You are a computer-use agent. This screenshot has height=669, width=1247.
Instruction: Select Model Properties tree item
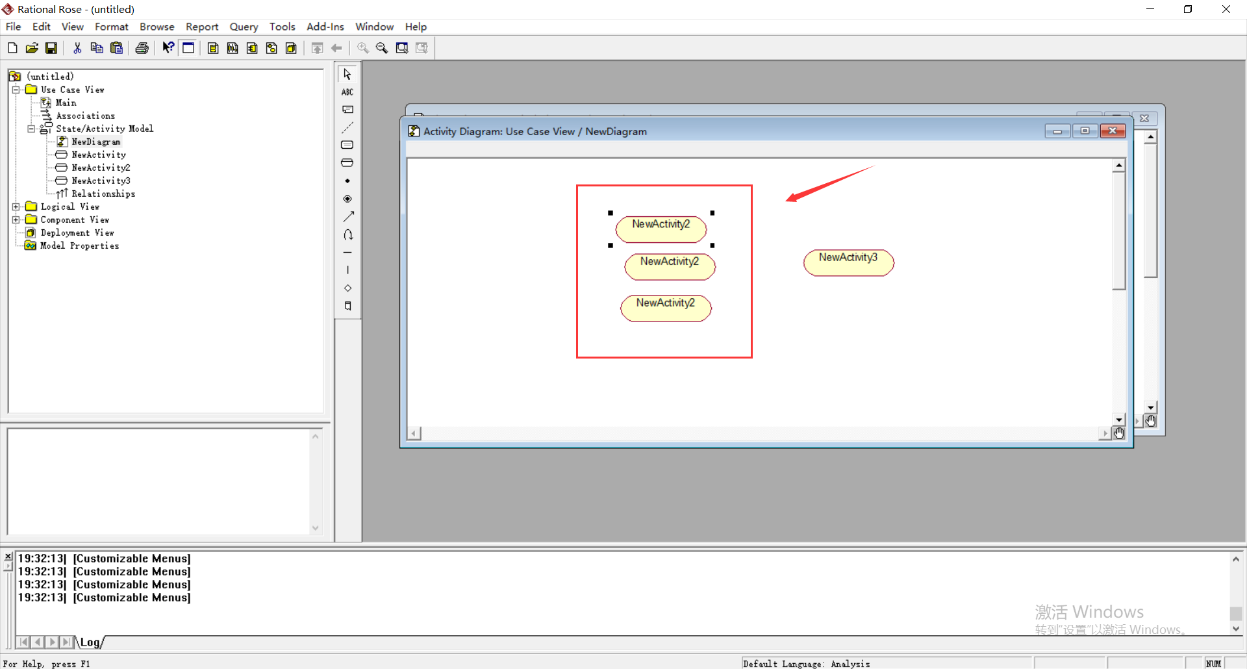pyautogui.click(x=79, y=246)
